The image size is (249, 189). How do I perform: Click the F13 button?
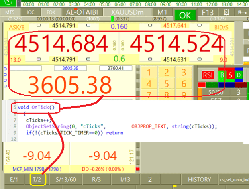[x=208, y=12]
